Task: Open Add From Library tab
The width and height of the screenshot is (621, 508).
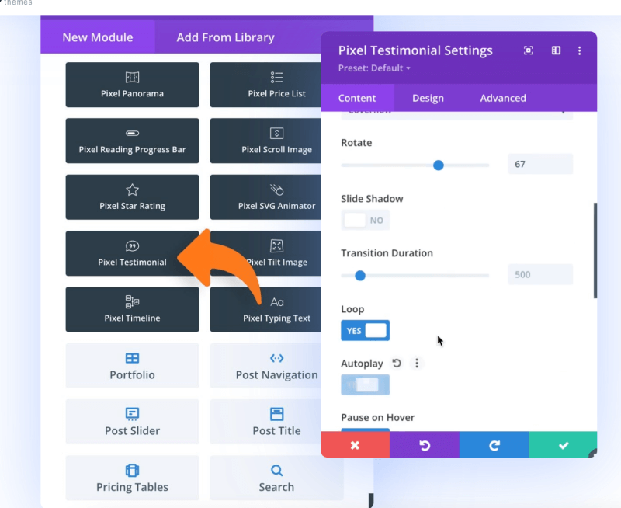Action: click(225, 37)
